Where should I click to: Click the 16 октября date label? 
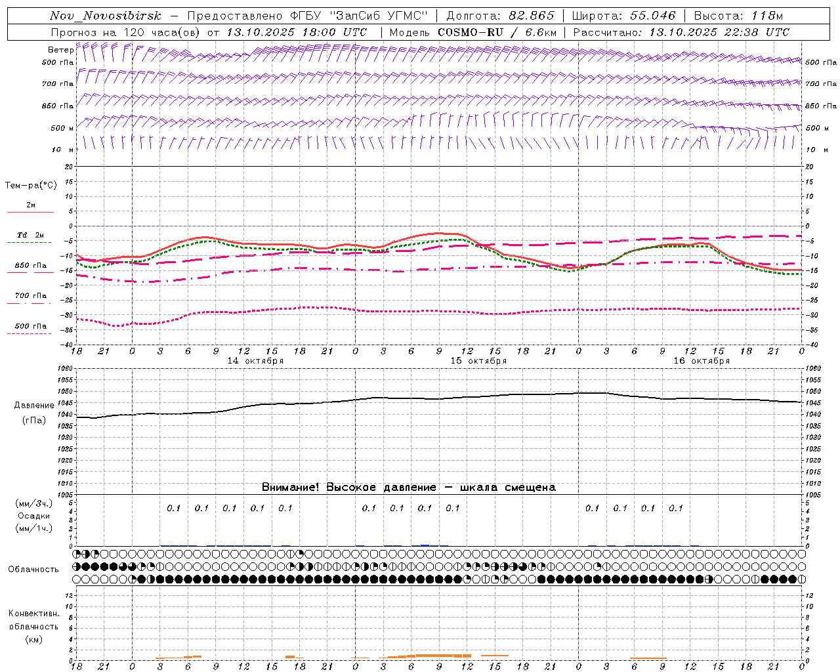[702, 361]
